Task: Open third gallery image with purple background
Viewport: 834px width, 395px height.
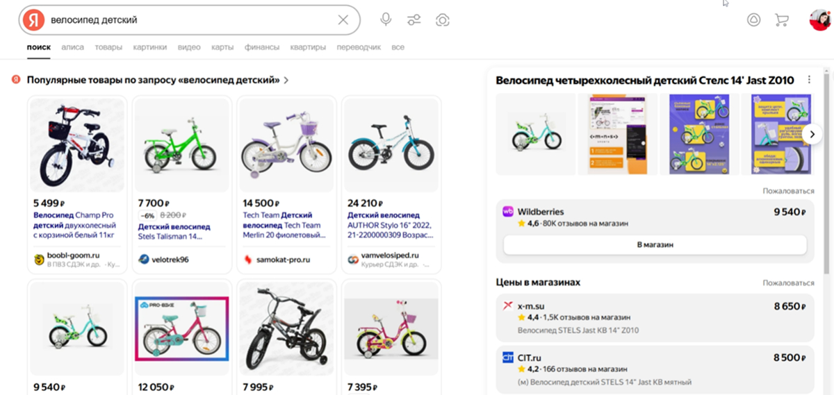Action: pos(699,134)
